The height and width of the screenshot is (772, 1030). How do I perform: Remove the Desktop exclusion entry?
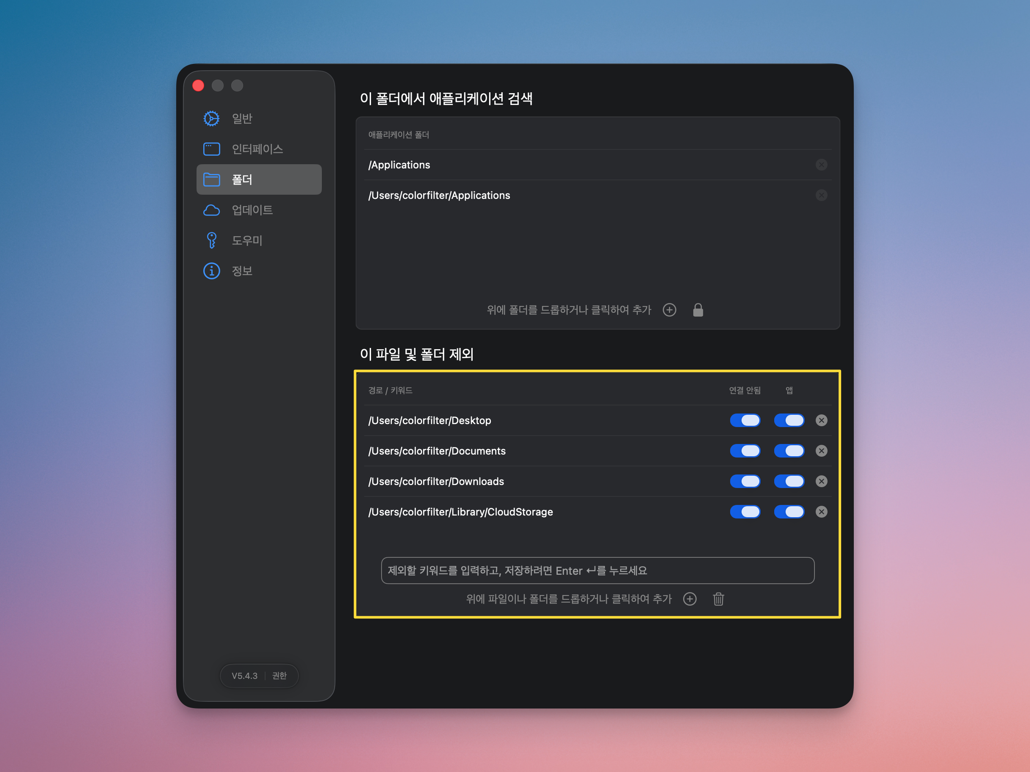click(x=821, y=420)
